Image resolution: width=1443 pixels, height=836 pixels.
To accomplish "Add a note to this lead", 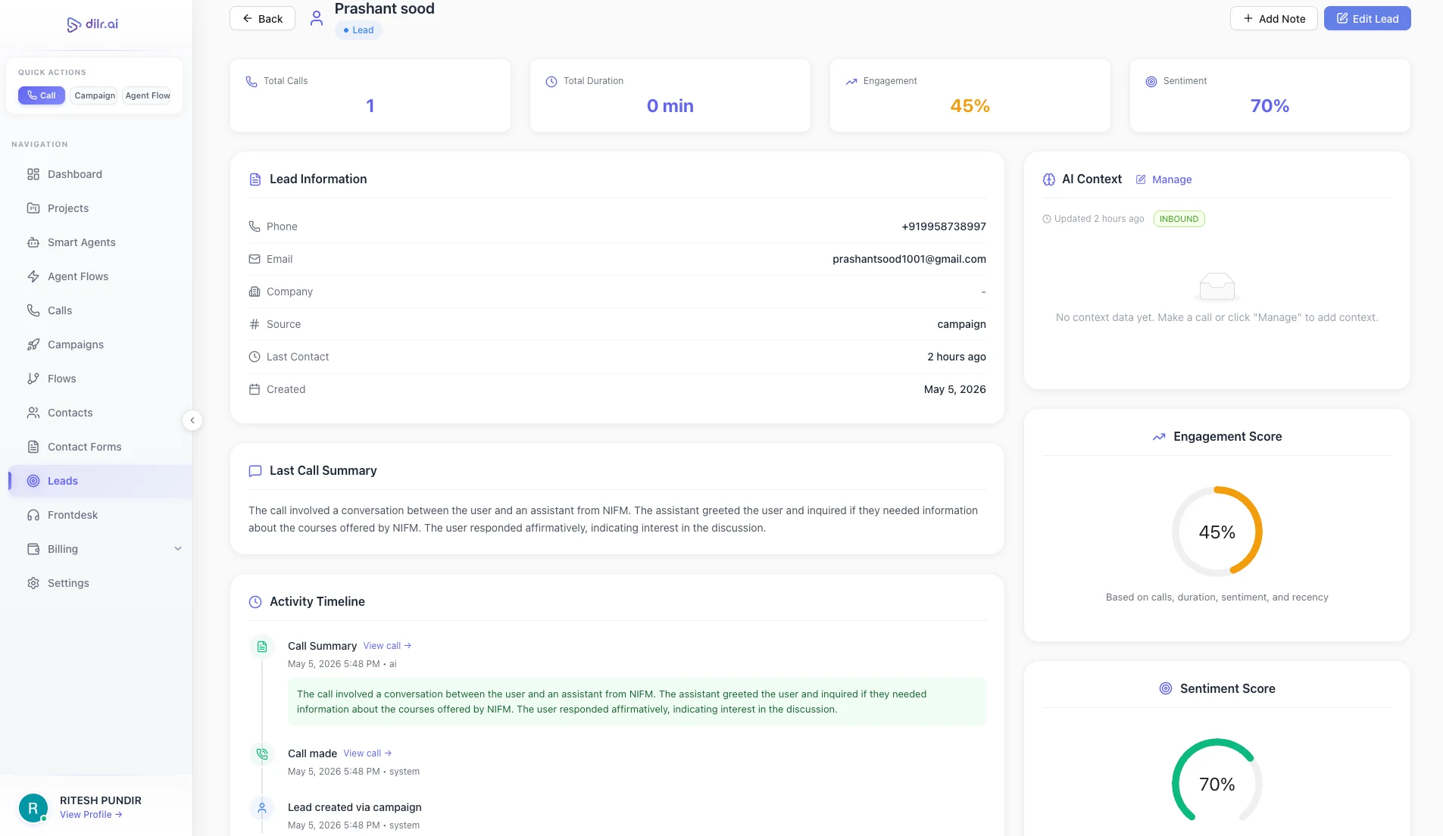I will (x=1273, y=19).
